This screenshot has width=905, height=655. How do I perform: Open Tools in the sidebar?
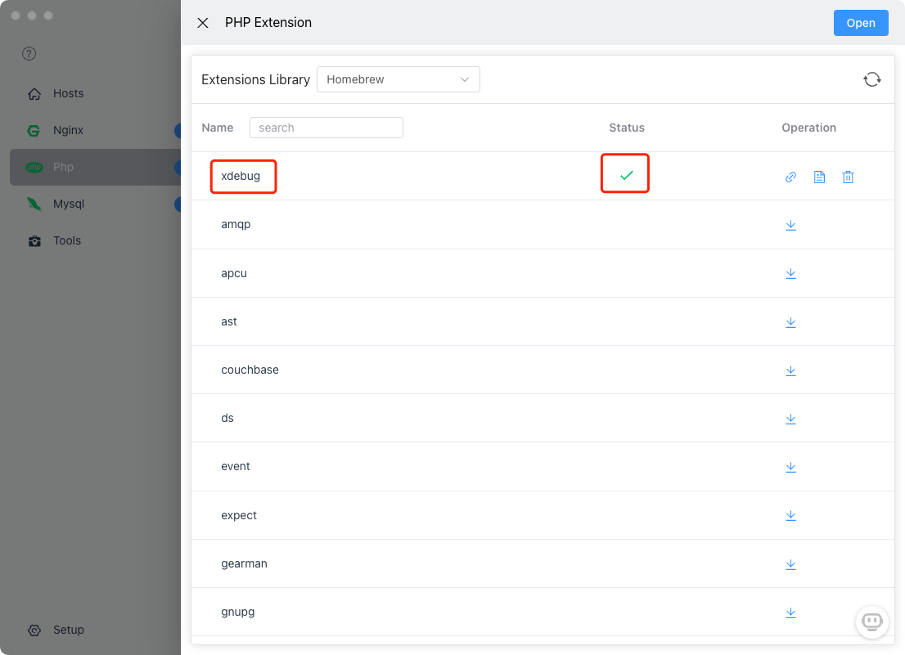click(95, 241)
